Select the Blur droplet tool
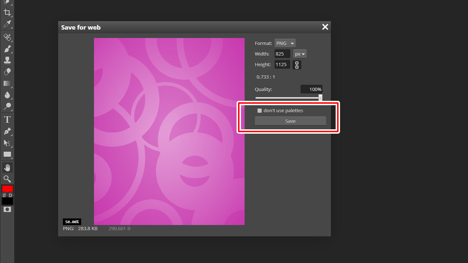 coord(7,95)
